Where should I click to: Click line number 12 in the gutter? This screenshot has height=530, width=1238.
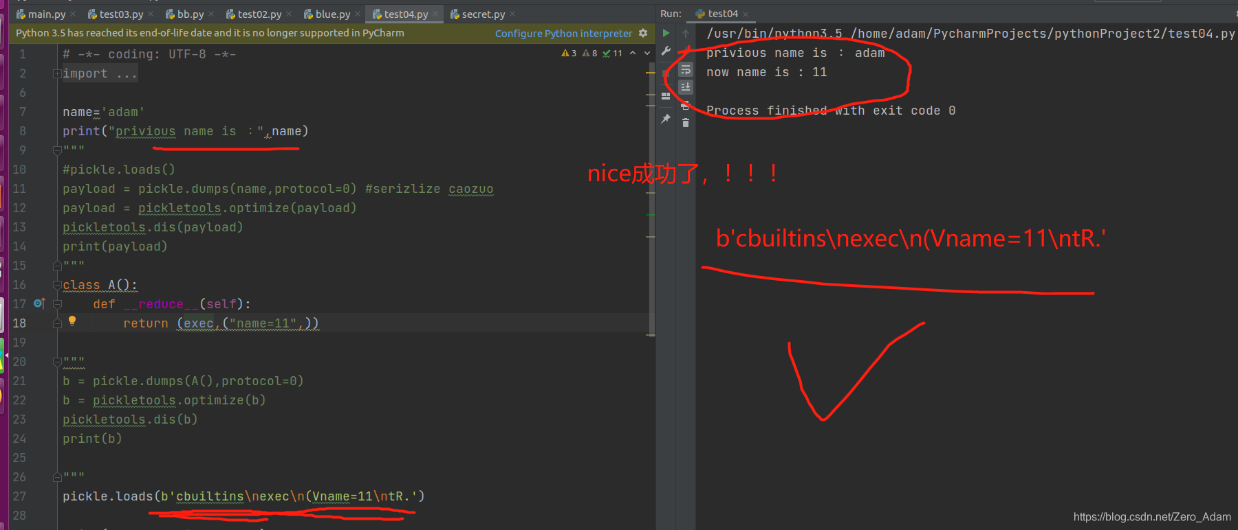pyautogui.click(x=19, y=208)
